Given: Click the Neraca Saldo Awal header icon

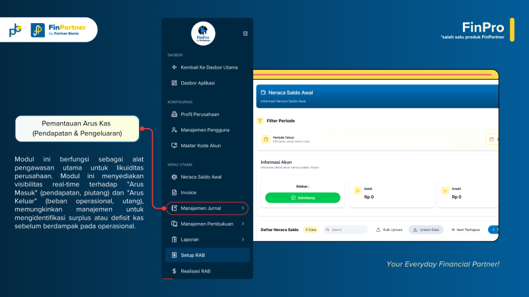Looking at the screenshot, I should coord(263,93).
